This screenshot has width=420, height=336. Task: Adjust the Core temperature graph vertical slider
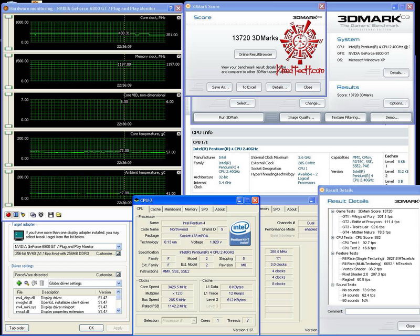(x=9, y=149)
